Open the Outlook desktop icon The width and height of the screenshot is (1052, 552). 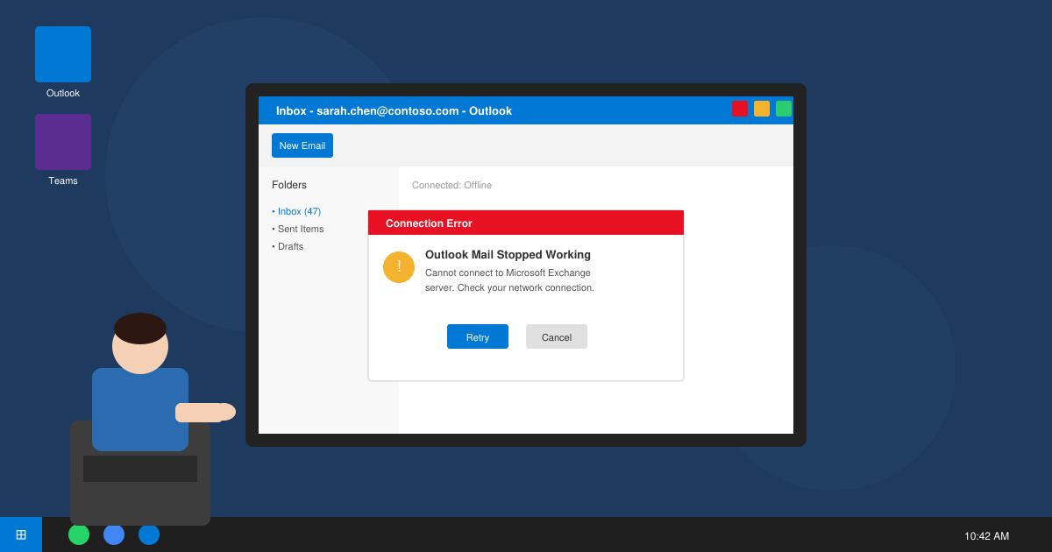[63, 54]
